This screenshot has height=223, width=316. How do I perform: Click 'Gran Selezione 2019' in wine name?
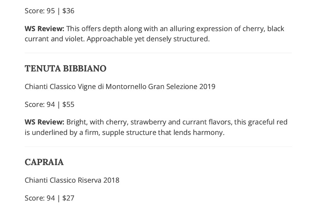(182, 87)
